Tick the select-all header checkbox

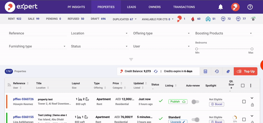[243, 86]
